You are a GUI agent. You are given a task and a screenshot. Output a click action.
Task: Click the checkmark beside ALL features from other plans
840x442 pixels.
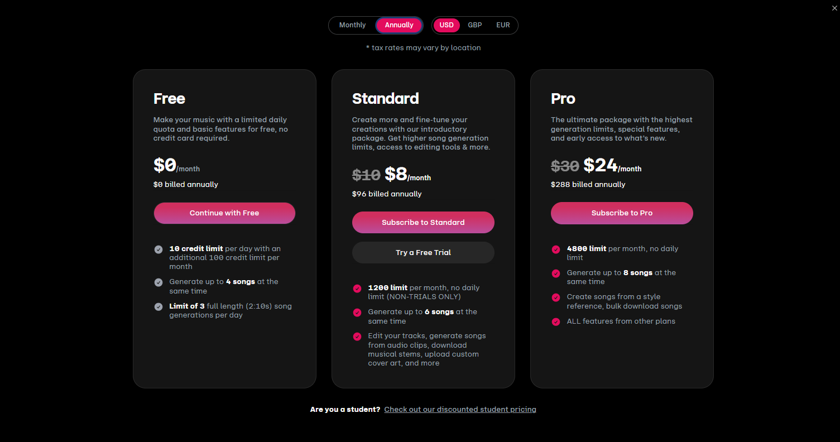(x=556, y=322)
